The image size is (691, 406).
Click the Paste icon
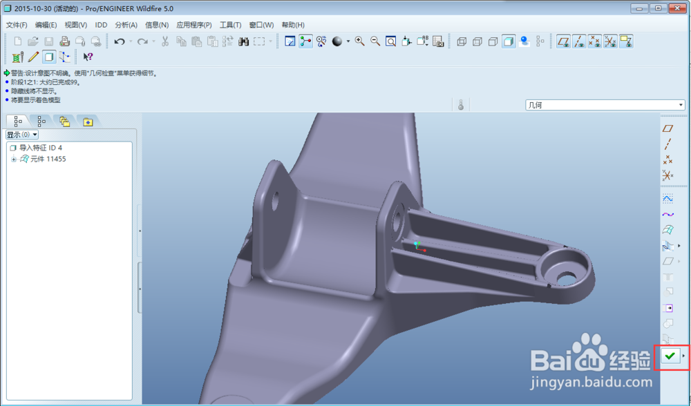(196, 41)
